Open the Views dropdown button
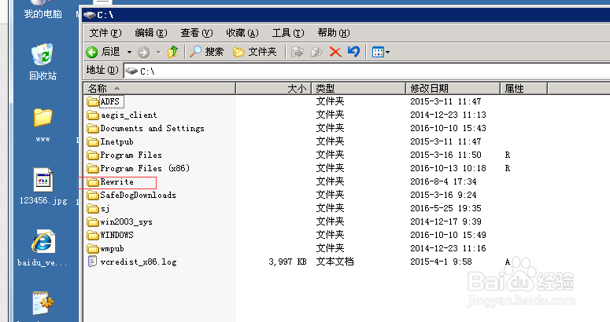 point(380,52)
